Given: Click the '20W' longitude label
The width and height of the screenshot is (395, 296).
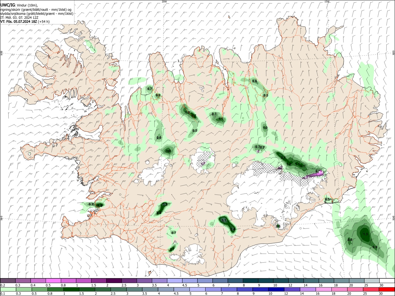Looking at the screenshot, I should pyautogui.click(x=164, y=2).
